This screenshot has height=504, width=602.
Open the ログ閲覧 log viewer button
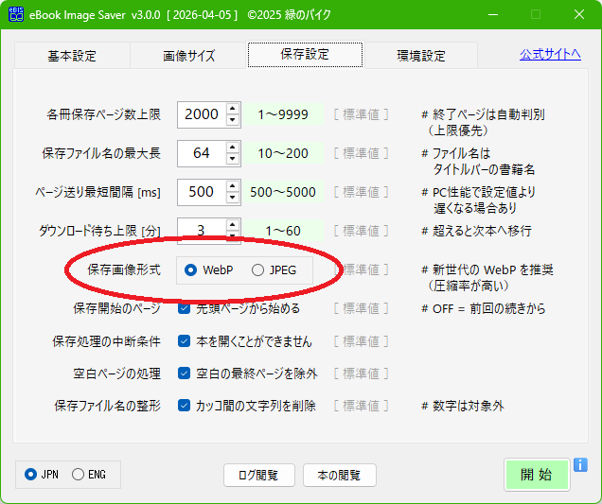[x=258, y=475]
